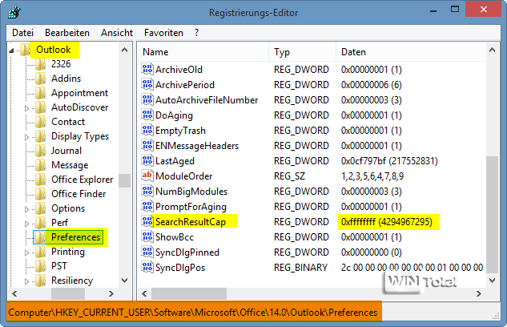The height and width of the screenshot is (327, 507).
Task: Click the ModuleOrder data 1,2,3,5,6,4,7,8,9
Action: (x=372, y=176)
